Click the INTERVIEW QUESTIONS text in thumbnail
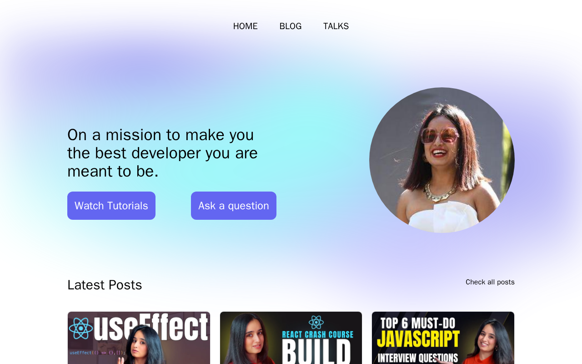582x364 pixels. pos(418,358)
